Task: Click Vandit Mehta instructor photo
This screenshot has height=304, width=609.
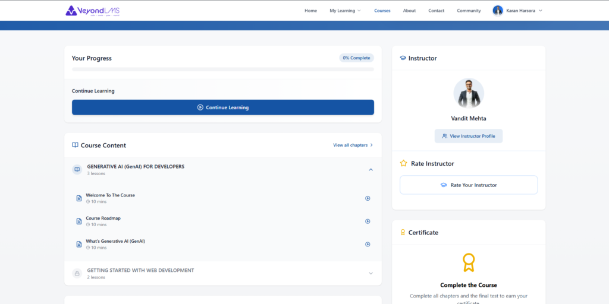Action: tap(469, 93)
